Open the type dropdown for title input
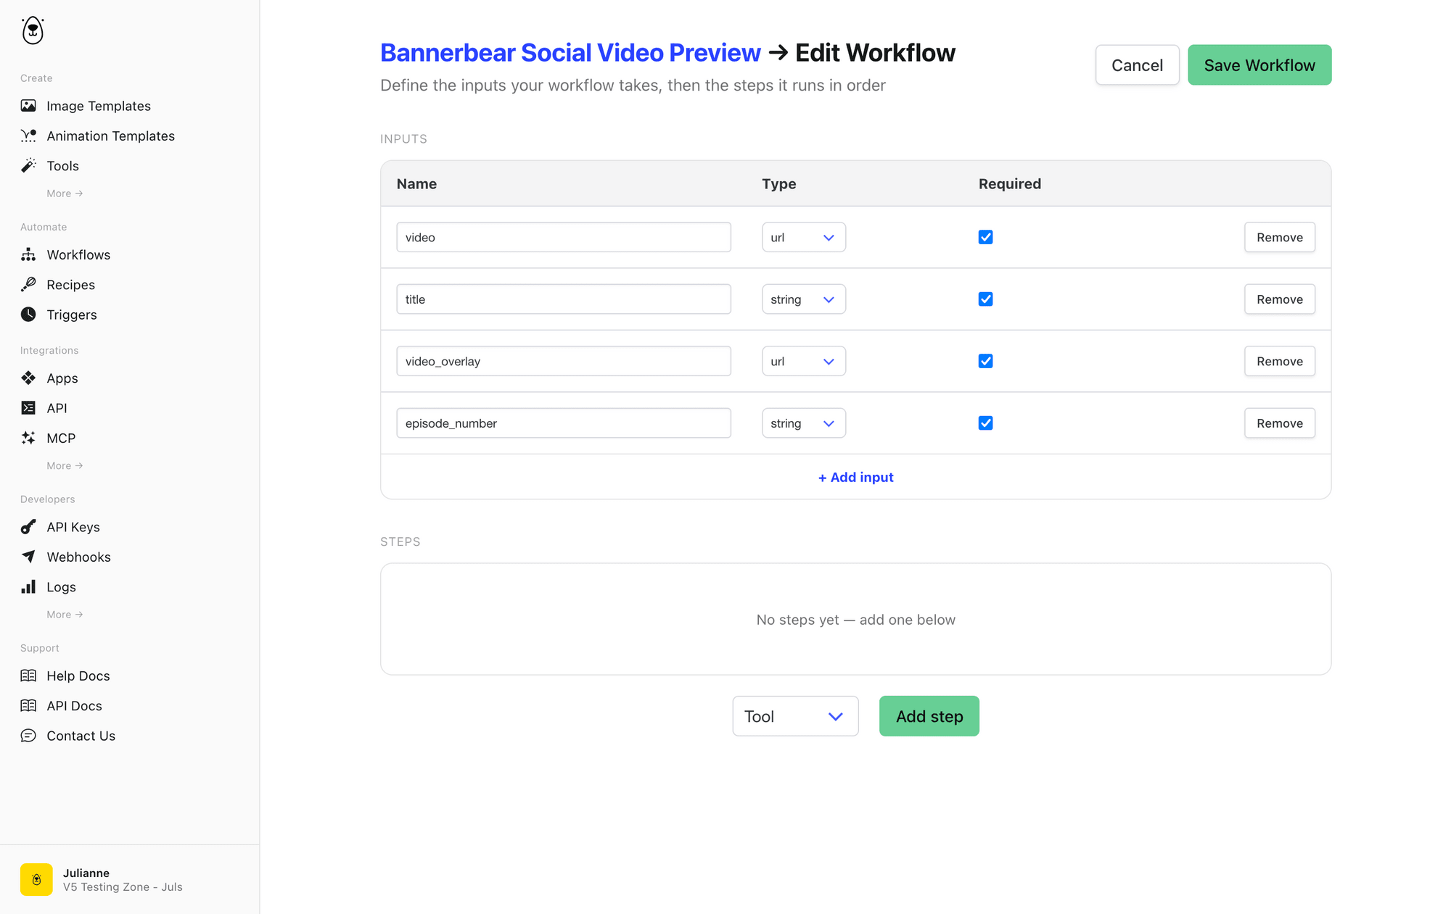 pos(803,299)
